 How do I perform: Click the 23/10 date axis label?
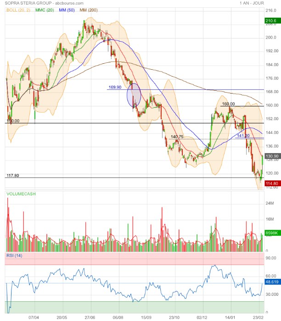coord(174,317)
